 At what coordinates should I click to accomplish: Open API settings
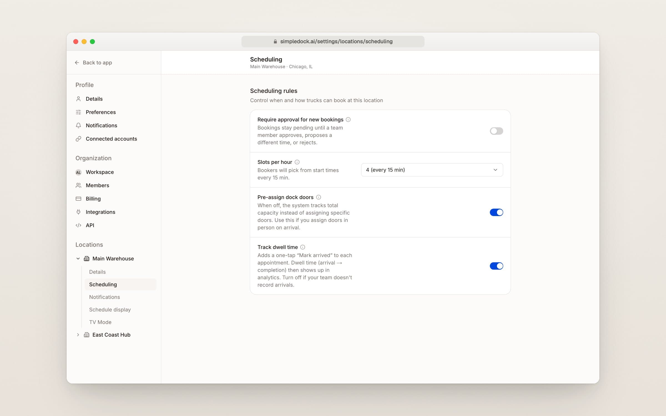click(x=90, y=225)
